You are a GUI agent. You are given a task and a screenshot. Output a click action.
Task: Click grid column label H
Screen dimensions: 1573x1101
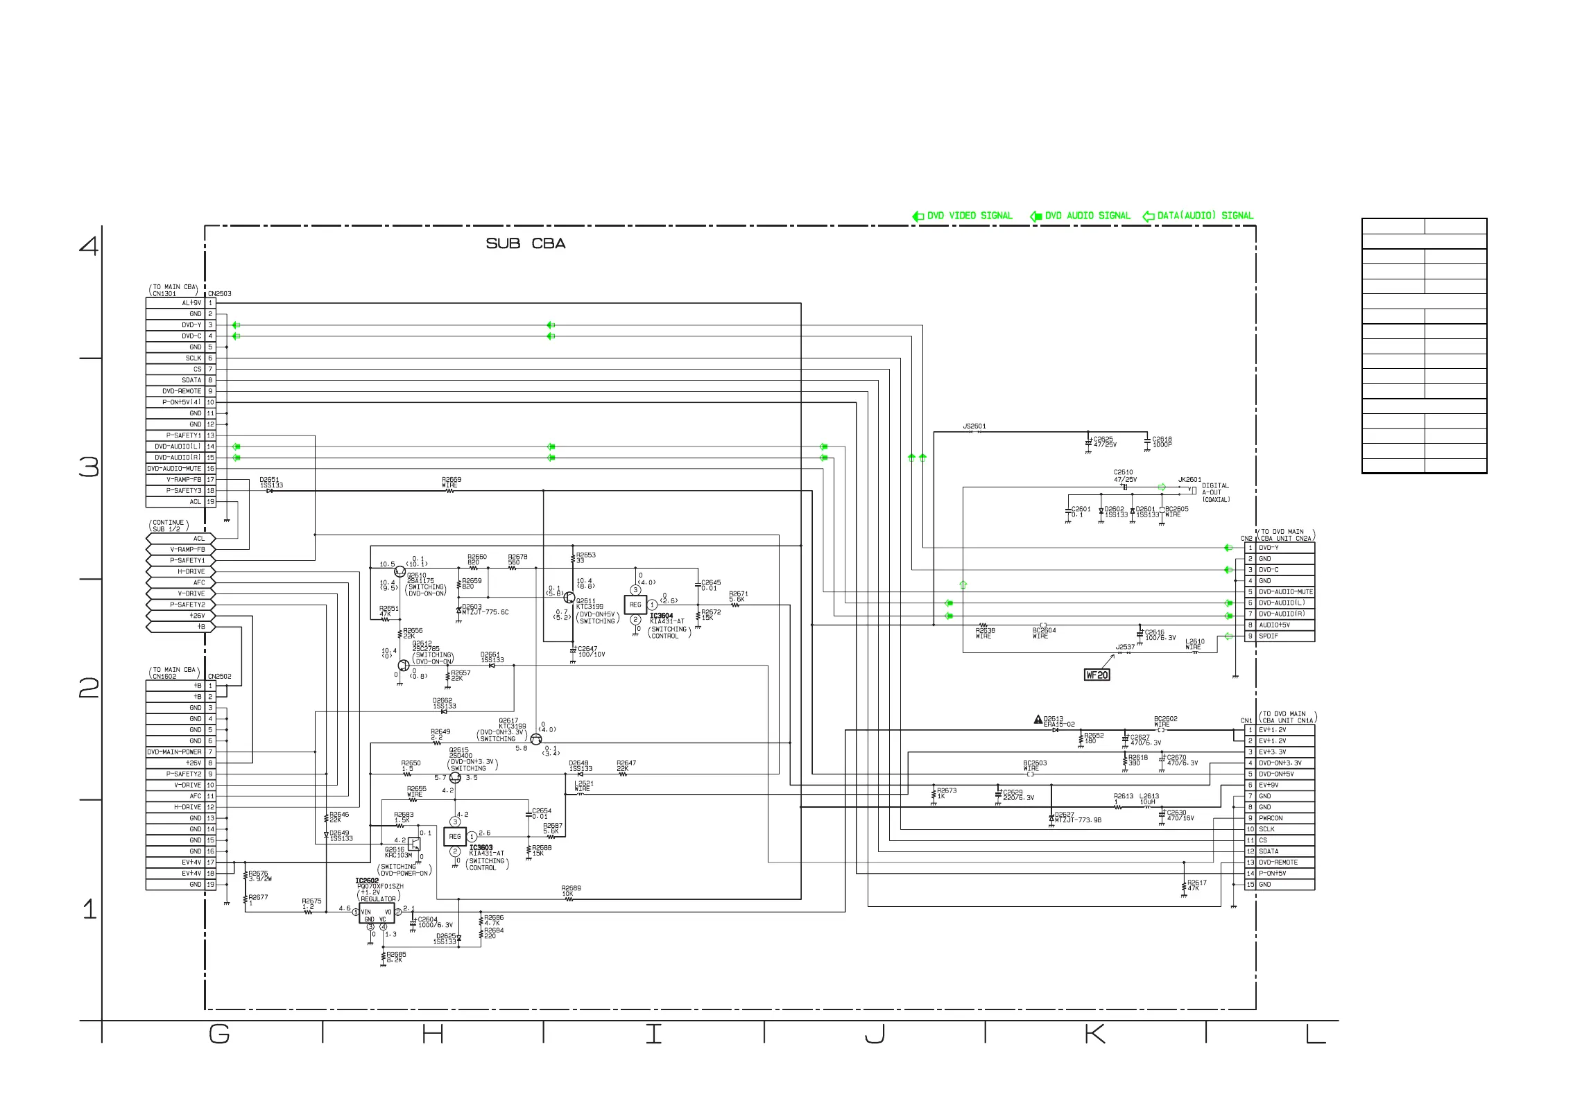[432, 1035]
